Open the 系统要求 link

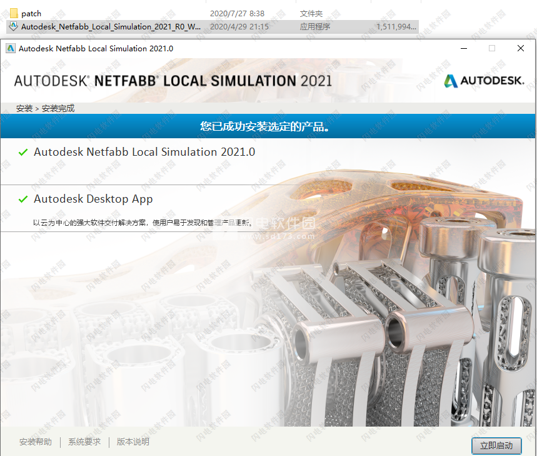84,442
